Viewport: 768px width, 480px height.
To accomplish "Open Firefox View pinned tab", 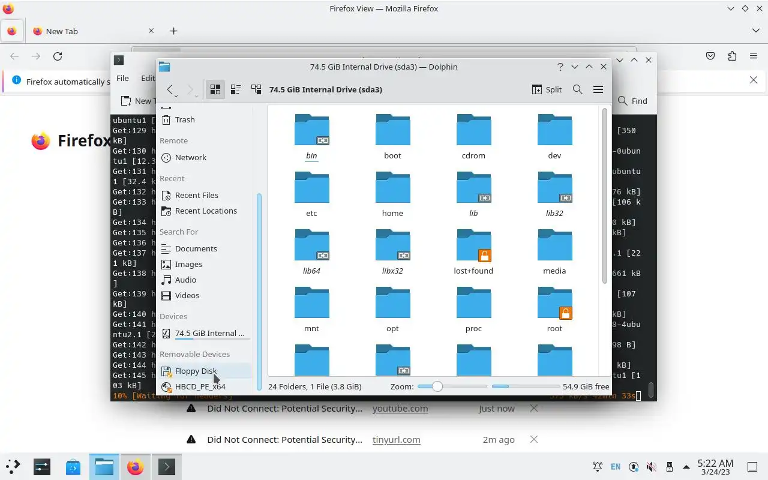I will pyautogui.click(x=11, y=31).
